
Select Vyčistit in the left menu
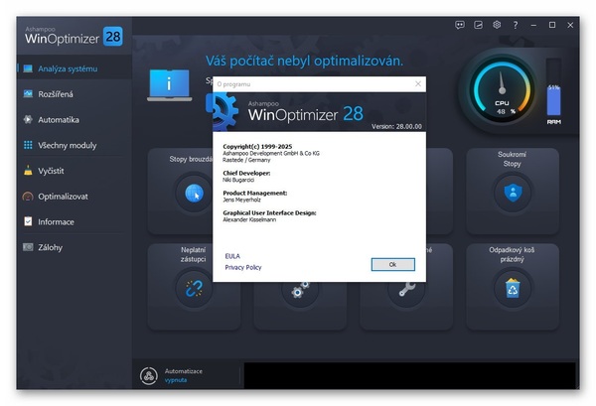[52, 171]
